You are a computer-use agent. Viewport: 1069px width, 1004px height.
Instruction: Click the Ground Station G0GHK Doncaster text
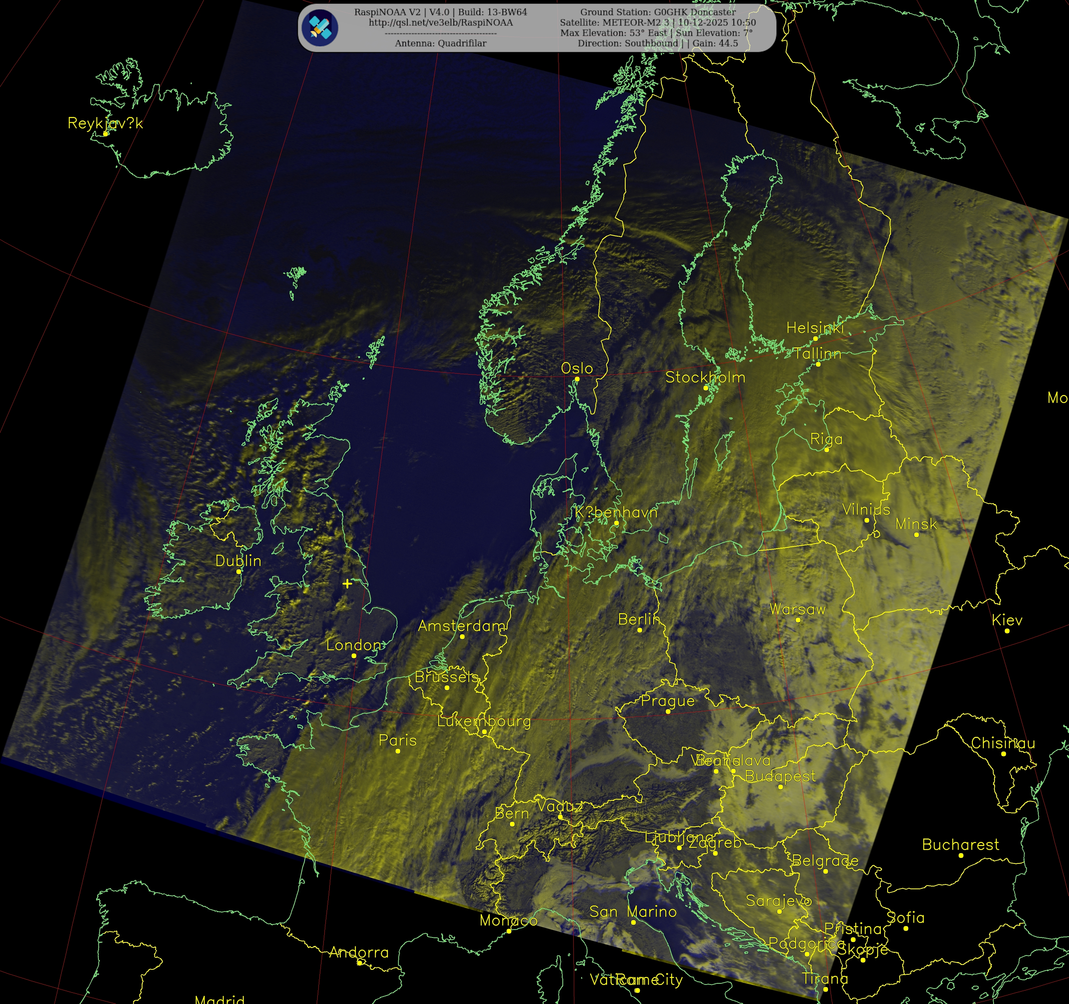point(658,12)
